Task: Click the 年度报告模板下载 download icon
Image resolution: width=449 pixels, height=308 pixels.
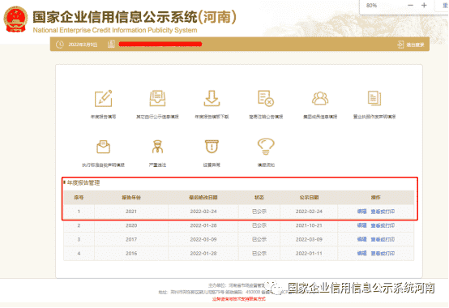Action: click(x=212, y=98)
